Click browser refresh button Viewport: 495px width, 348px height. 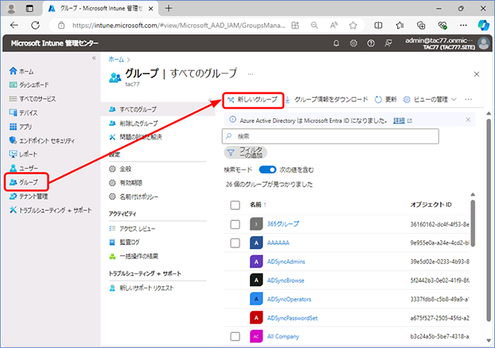[35, 25]
